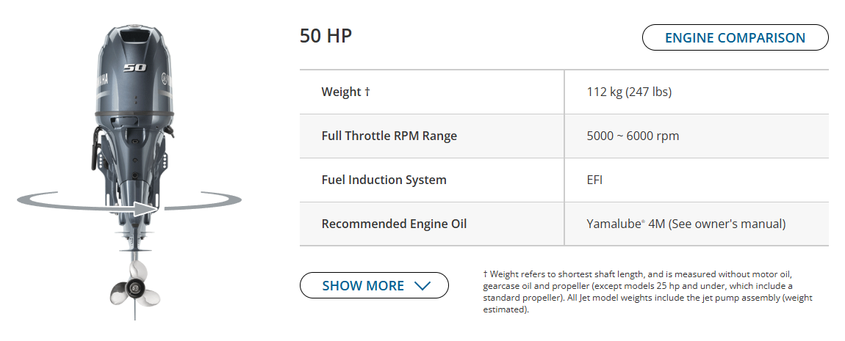Click the 50 HP heading
This screenshot has width=845, height=341.
(x=326, y=36)
